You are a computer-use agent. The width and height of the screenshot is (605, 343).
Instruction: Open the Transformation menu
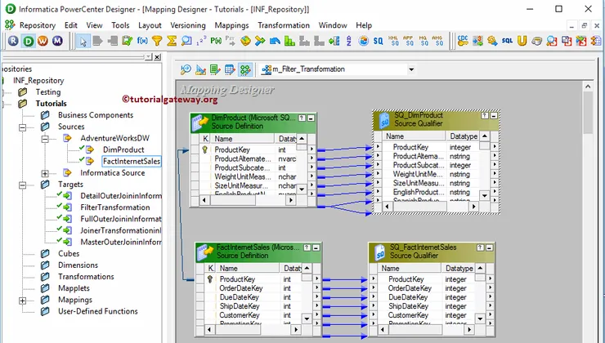[284, 25]
